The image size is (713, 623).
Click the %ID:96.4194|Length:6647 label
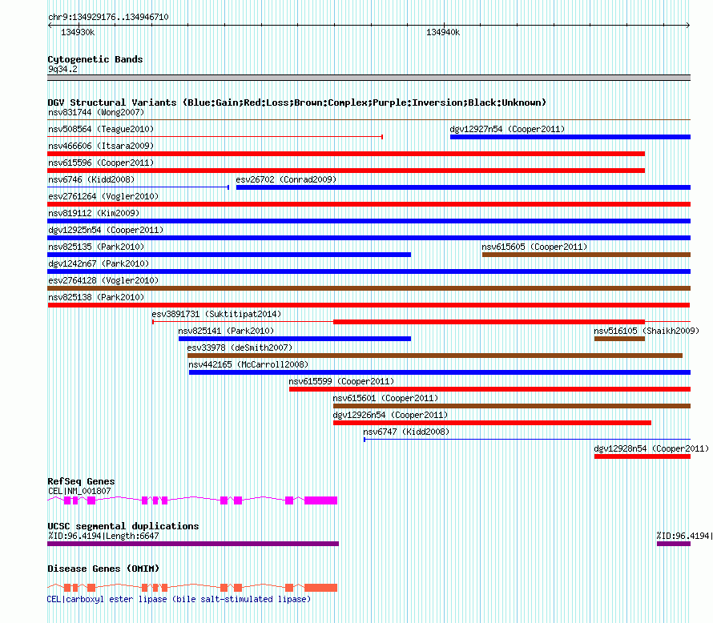[x=103, y=536]
